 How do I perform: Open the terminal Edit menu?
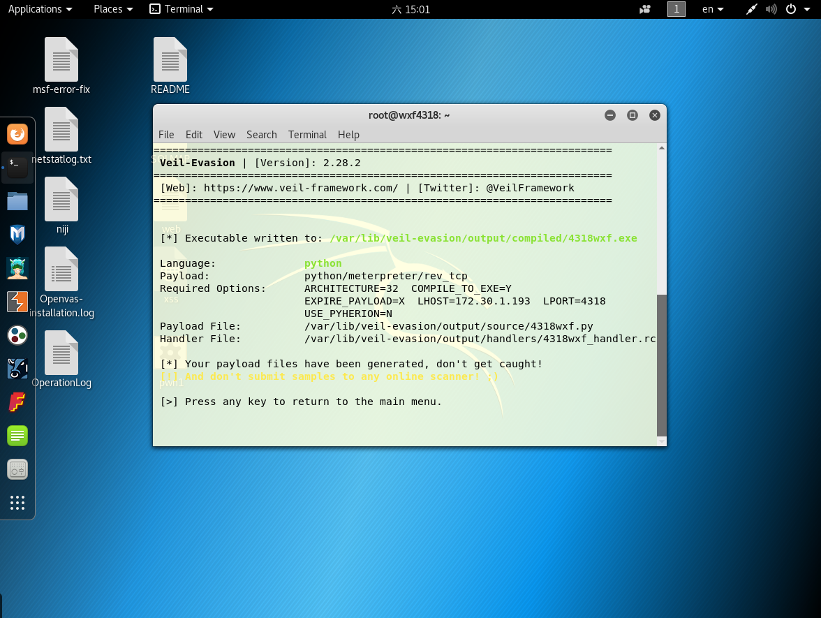tap(194, 135)
